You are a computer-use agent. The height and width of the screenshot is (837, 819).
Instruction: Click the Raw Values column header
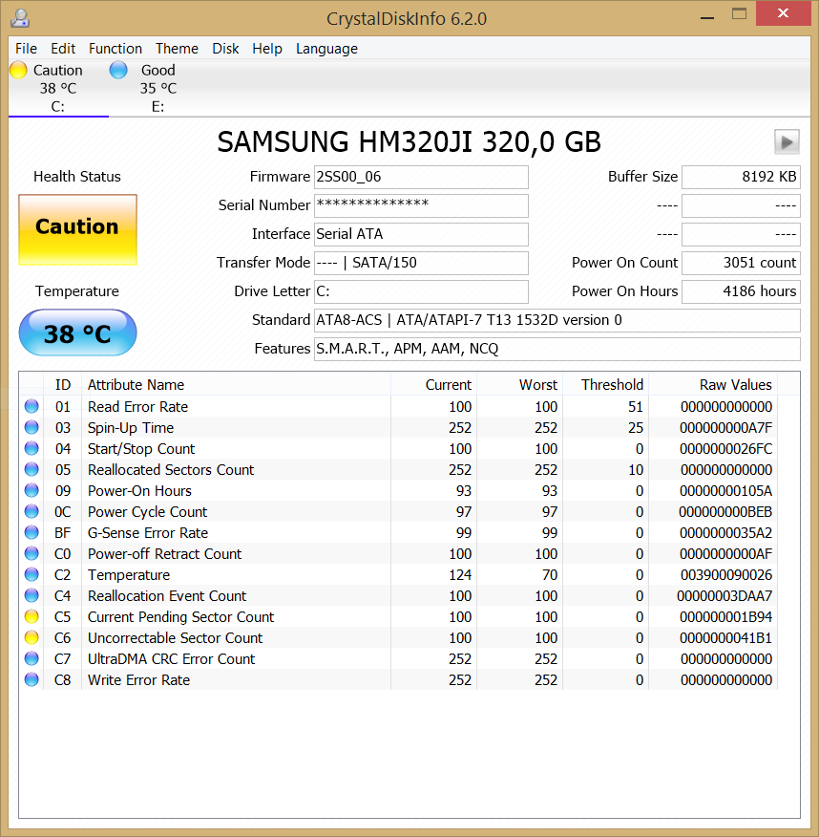[x=713, y=384]
